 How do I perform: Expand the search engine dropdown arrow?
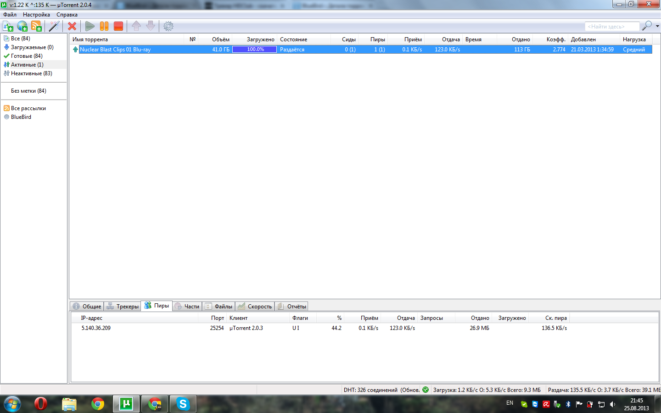657,26
